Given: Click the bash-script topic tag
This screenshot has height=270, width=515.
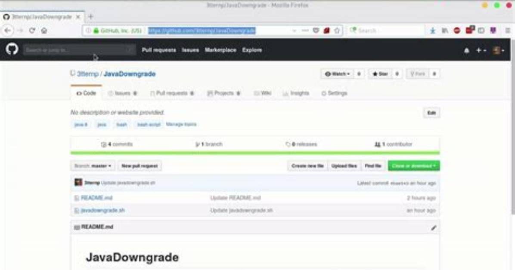Looking at the screenshot, I should (x=149, y=125).
